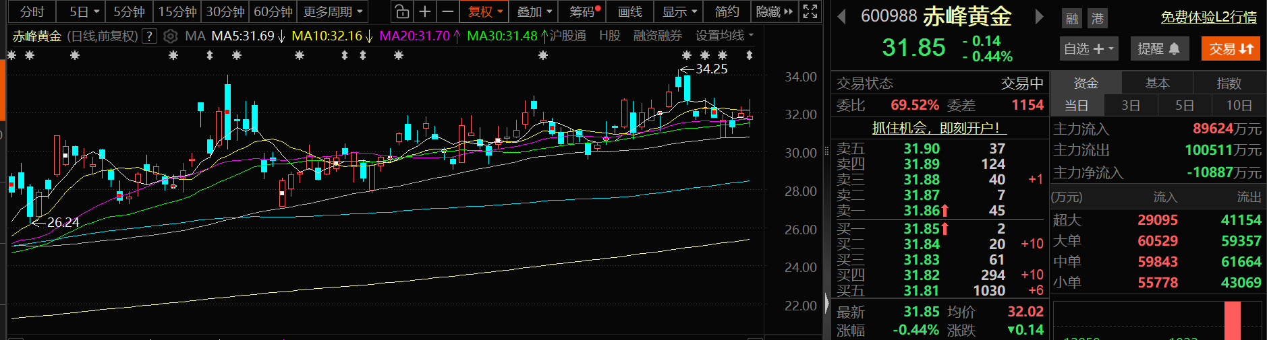Go to previous stock with left arrow
The width and height of the screenshot is (1267, 340).
tap(841, 17)
